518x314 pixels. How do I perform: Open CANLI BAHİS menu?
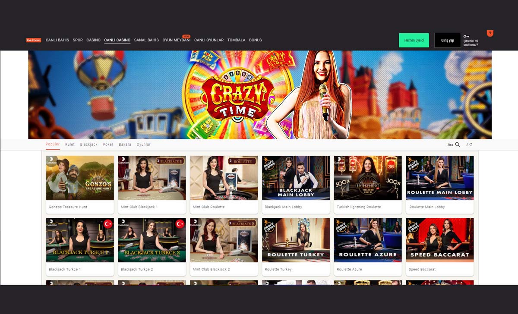(57, 40)
